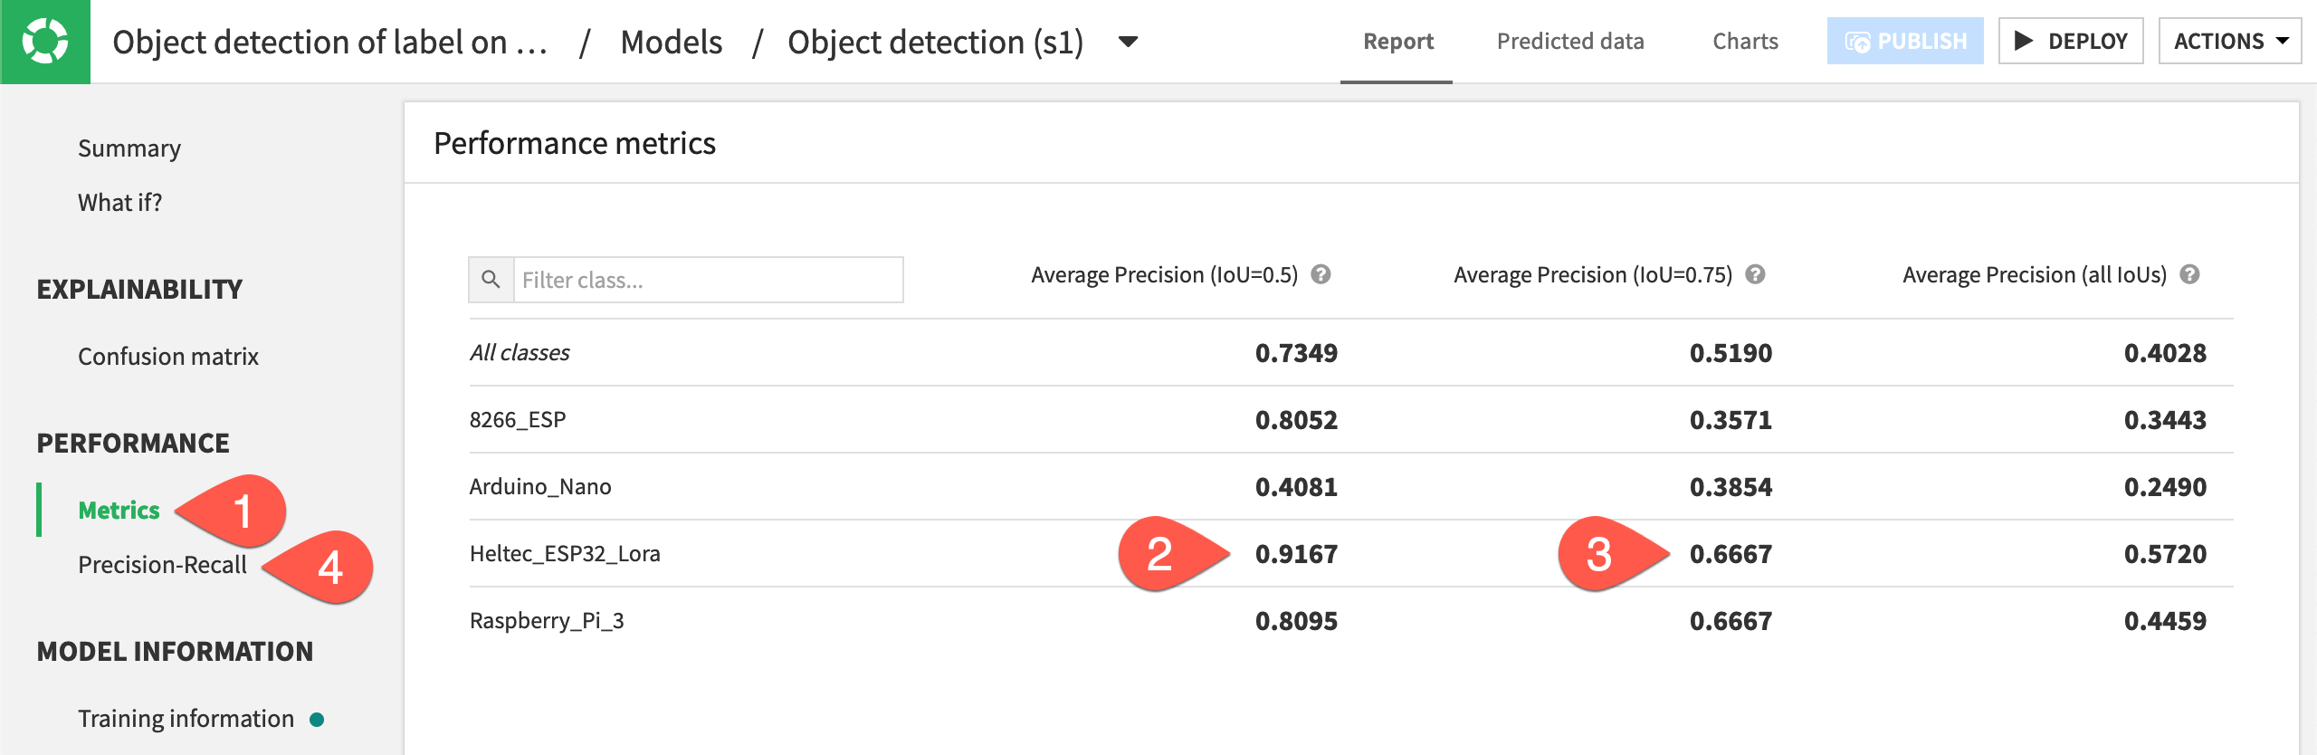The width and height of the screenshot is (2317, 755).
Task: Click the 0.5720 value for Heltec_ESP32_Lora
Action: (2165, 554)
